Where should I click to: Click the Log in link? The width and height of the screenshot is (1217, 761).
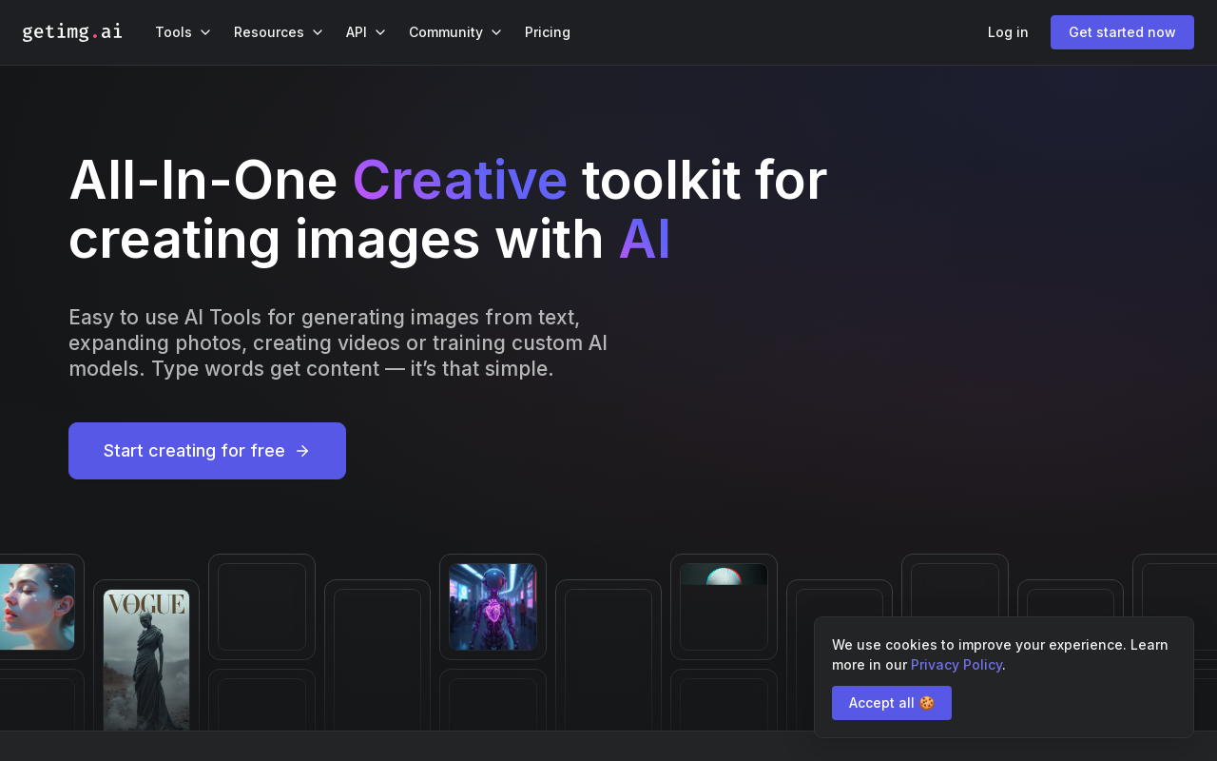pyautogui.click(x=1008, y=32)
